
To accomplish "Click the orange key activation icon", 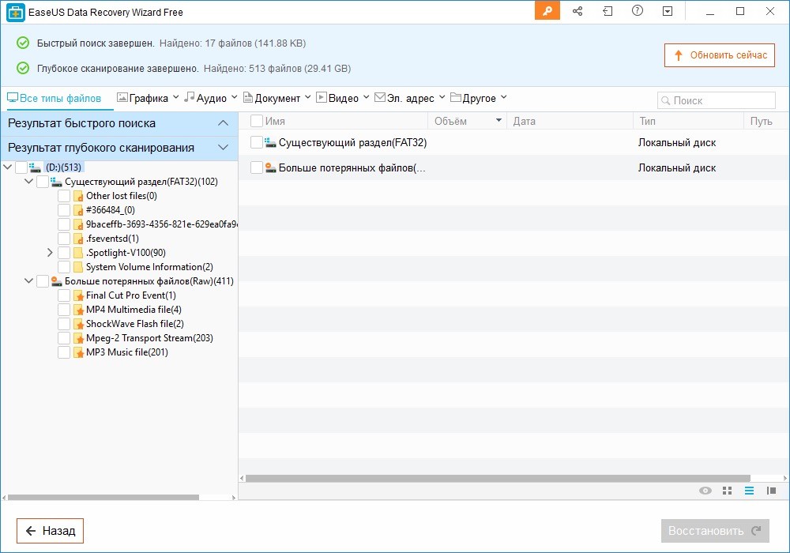I will tap(547, 11).
